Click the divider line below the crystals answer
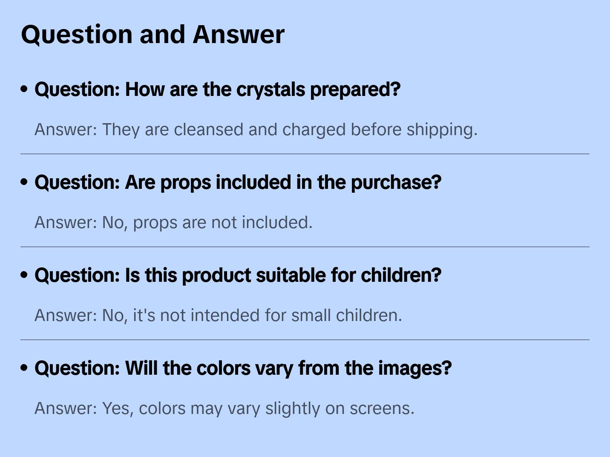The height and width of the screenshot is (457, 610). (305, 154)
